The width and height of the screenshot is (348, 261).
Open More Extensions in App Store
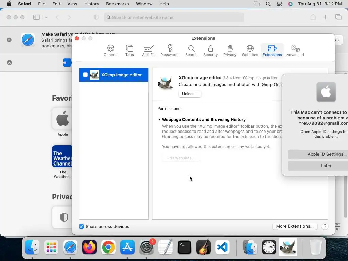click(x=295, y=226)
